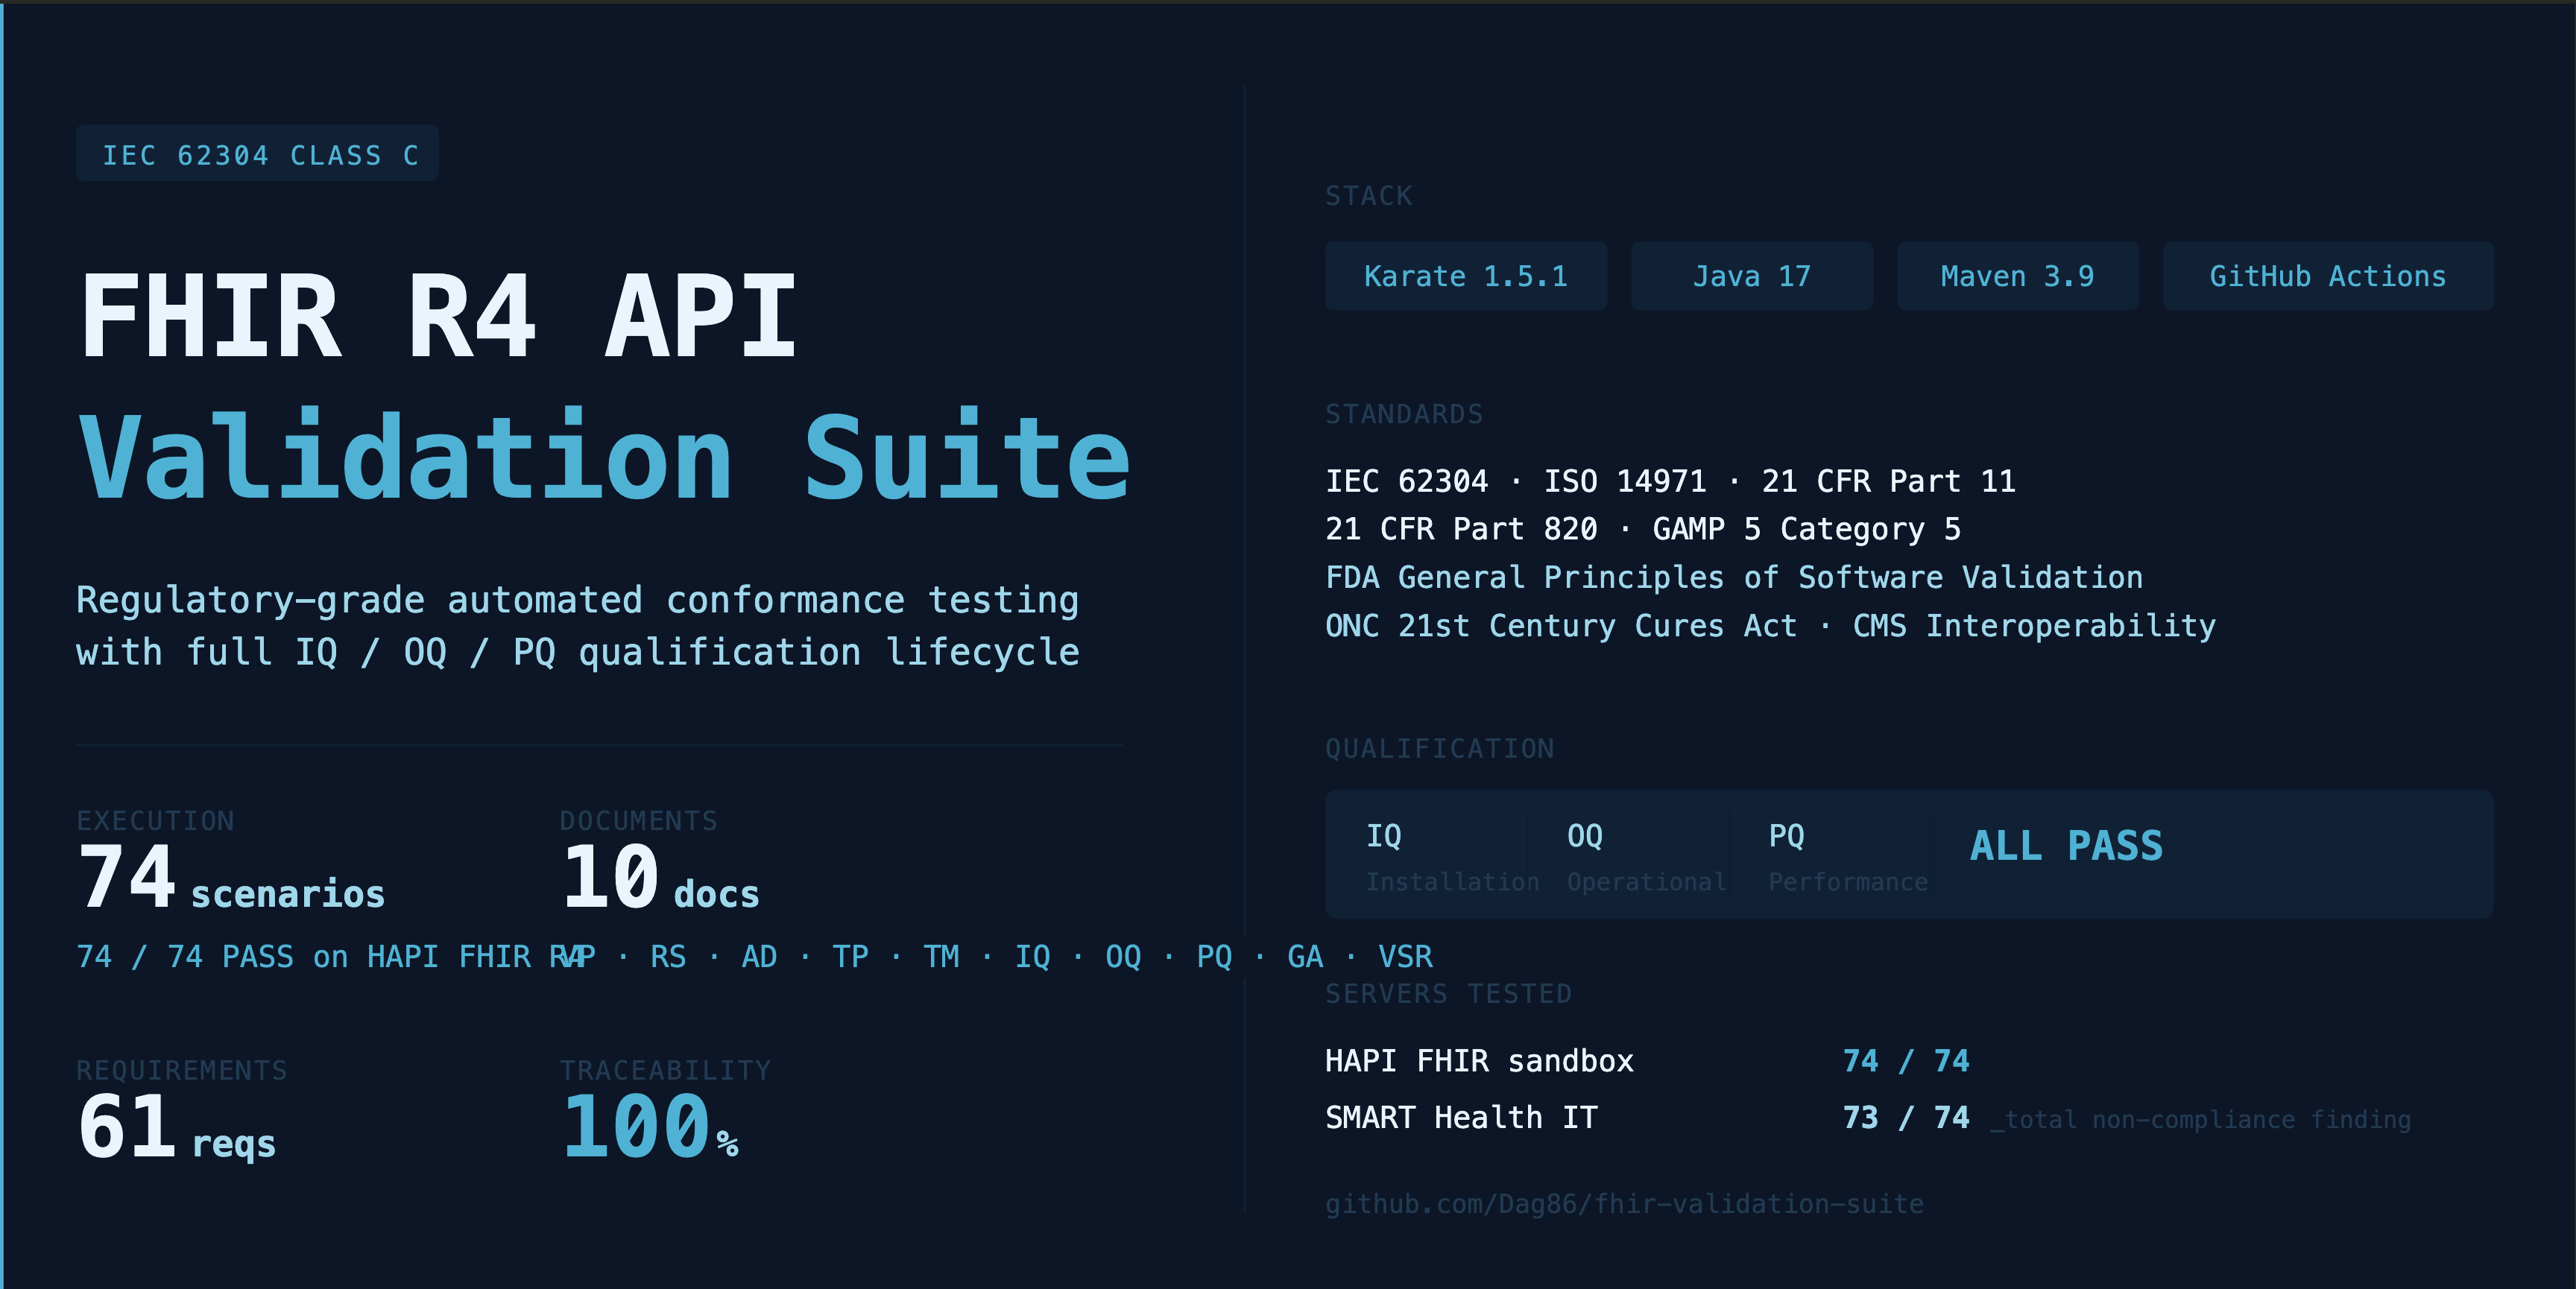This screenshot has width=2576, height=1289.
Task: Select the Java 17 stack badge
Action: click(1752, 276)
